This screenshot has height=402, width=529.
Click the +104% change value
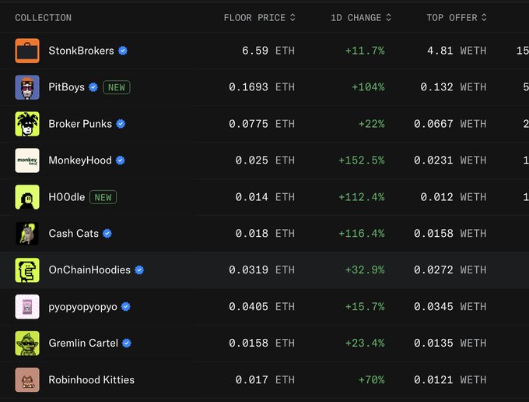368,87
